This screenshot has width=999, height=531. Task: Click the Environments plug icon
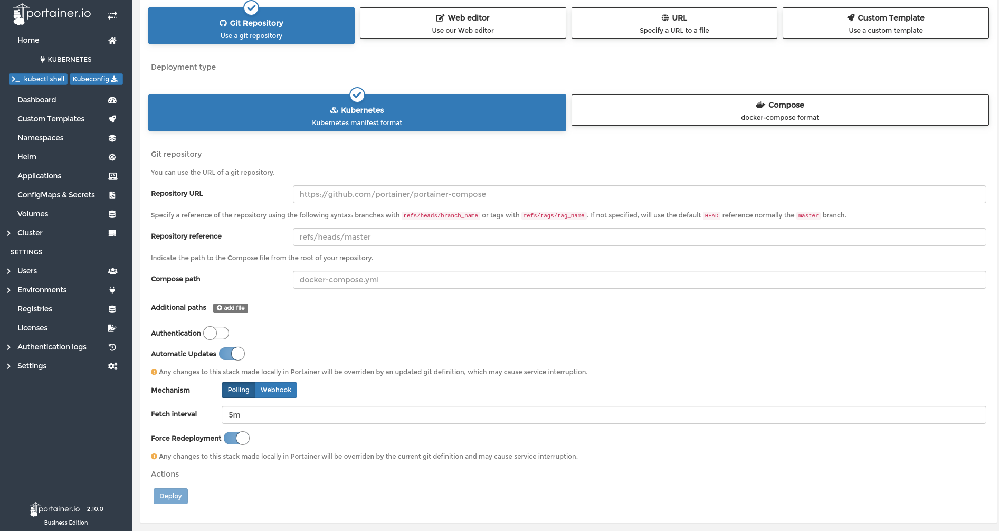112,290
